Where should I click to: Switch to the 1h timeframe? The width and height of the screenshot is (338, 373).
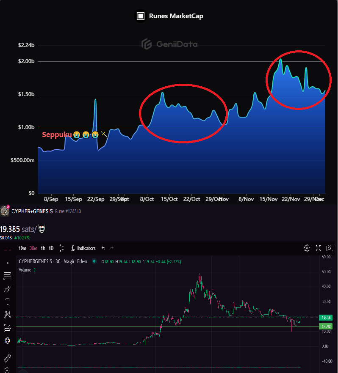43,248
